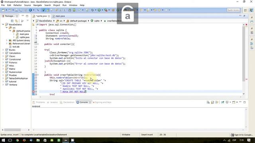Image resolution: width=255 pixels, height=143 pixels.
Task: Collapse the BaseDeDatos project
Action: (x=3, y=25)
